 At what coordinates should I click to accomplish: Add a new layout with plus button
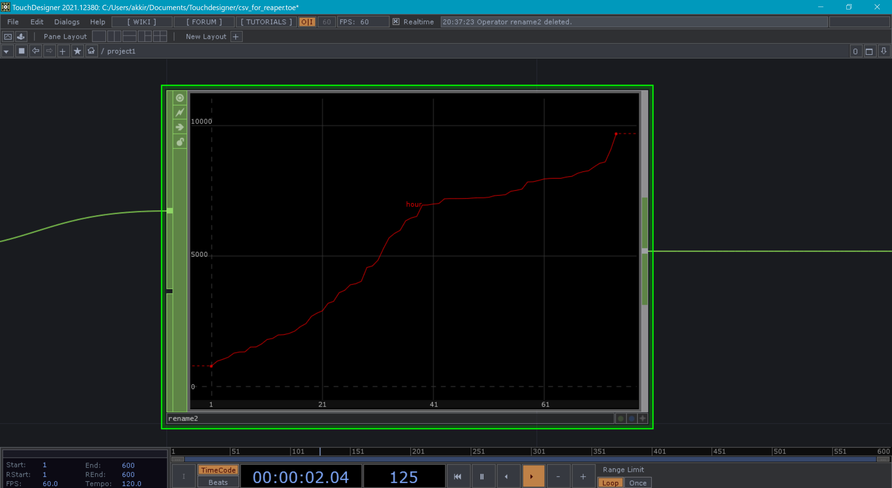click(236, 37)
